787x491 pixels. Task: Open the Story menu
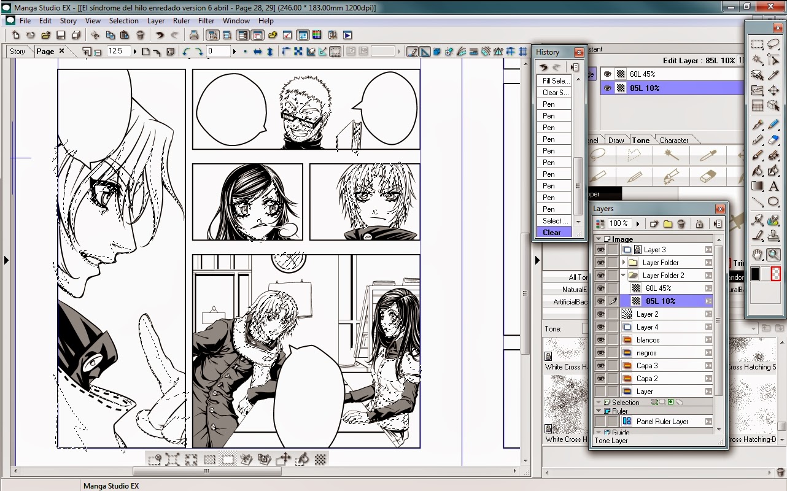68,21
